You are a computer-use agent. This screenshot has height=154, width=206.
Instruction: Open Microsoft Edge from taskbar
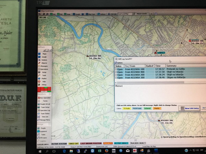[64, 151]
